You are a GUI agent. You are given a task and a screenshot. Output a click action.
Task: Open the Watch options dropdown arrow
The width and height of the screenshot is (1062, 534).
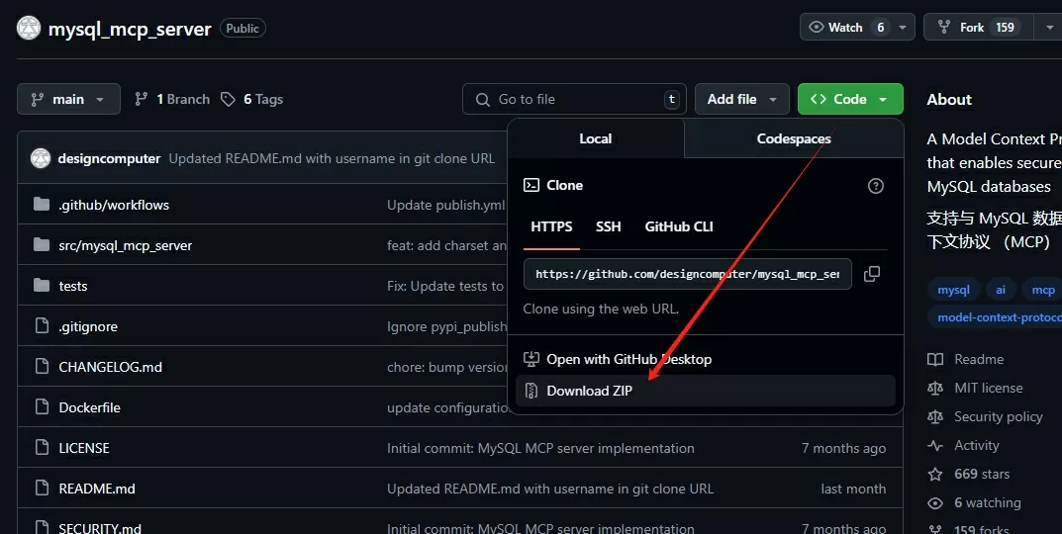(x=903, y=28)
